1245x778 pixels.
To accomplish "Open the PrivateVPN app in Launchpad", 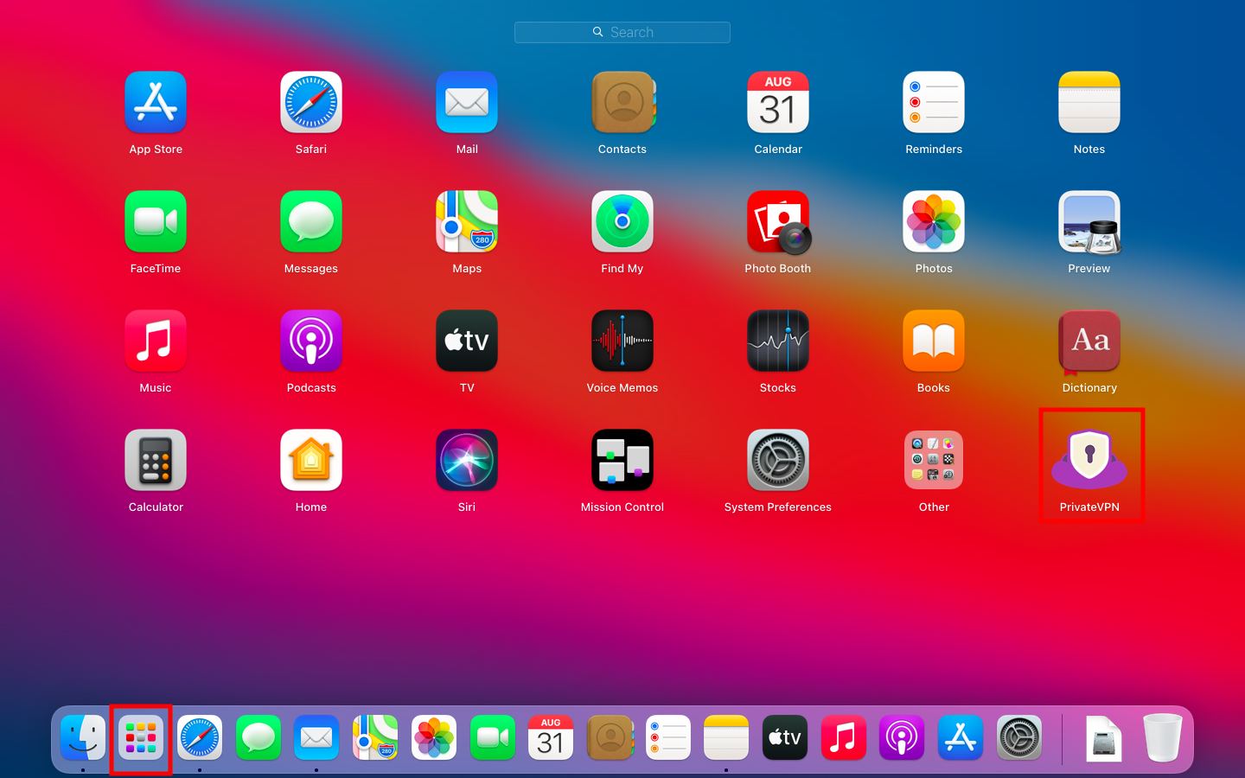I will point(1089,459).
